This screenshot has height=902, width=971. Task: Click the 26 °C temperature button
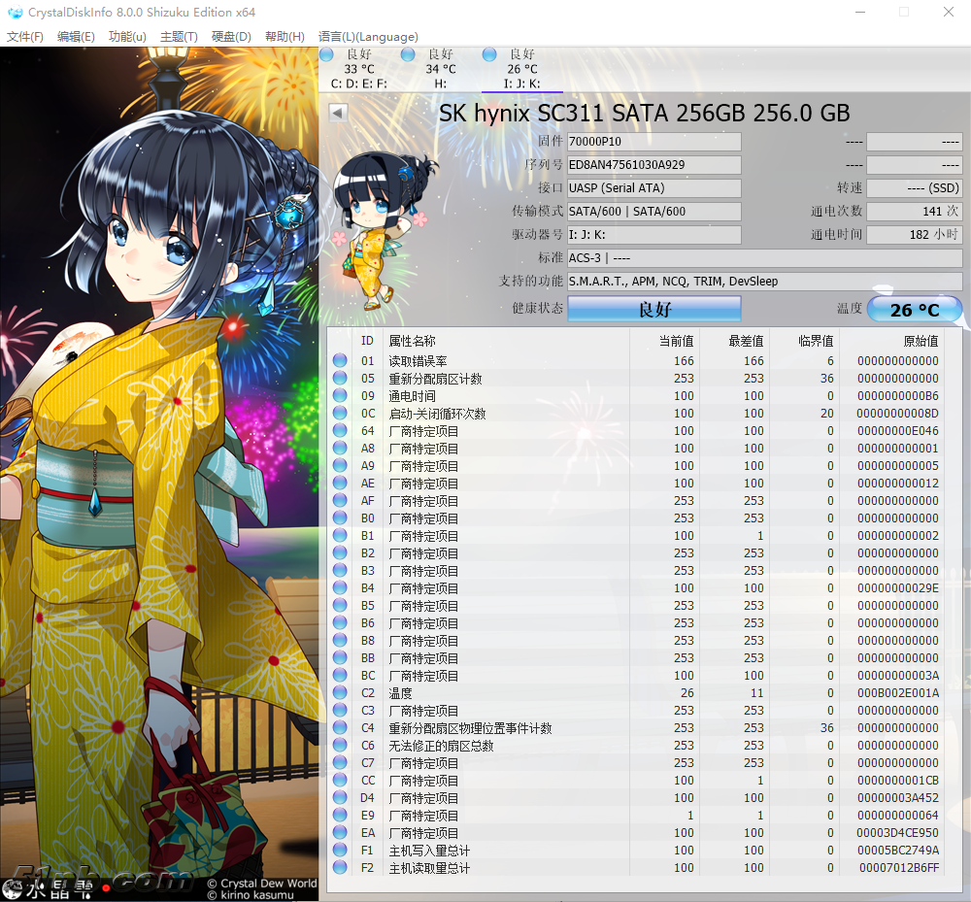coord(914,310)
